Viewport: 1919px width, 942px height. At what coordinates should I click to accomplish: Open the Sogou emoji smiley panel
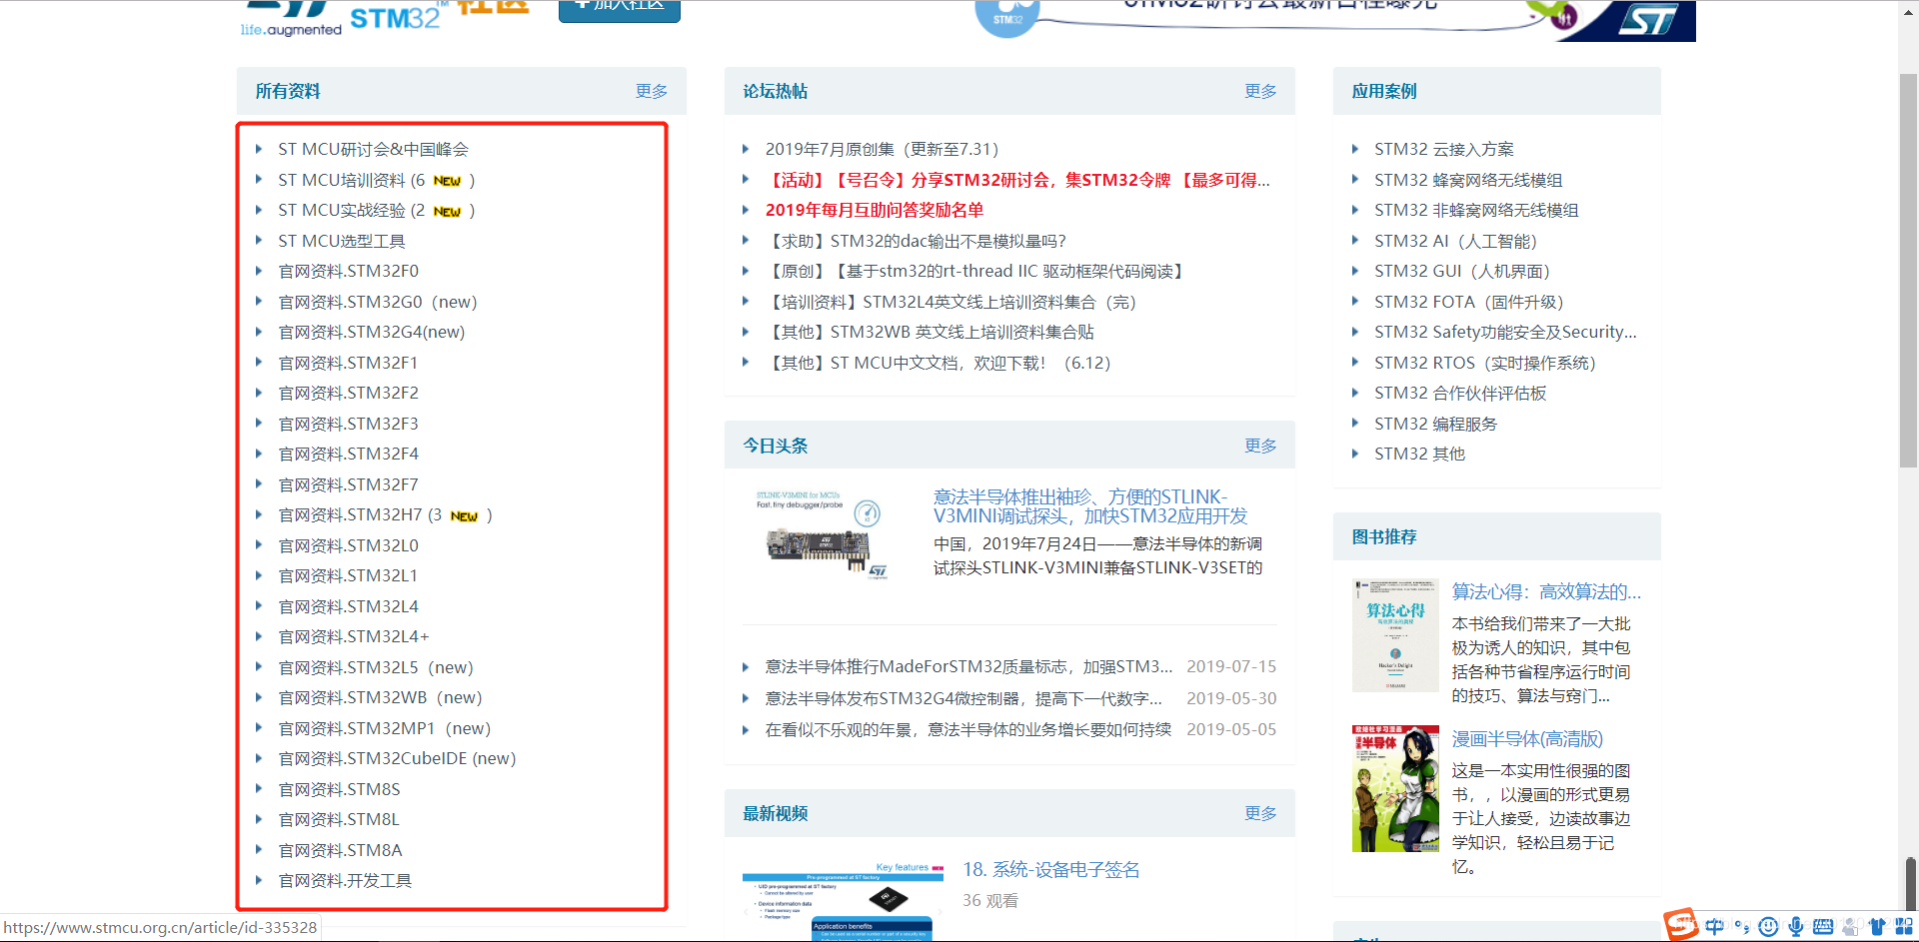(x=1768, y=927)
